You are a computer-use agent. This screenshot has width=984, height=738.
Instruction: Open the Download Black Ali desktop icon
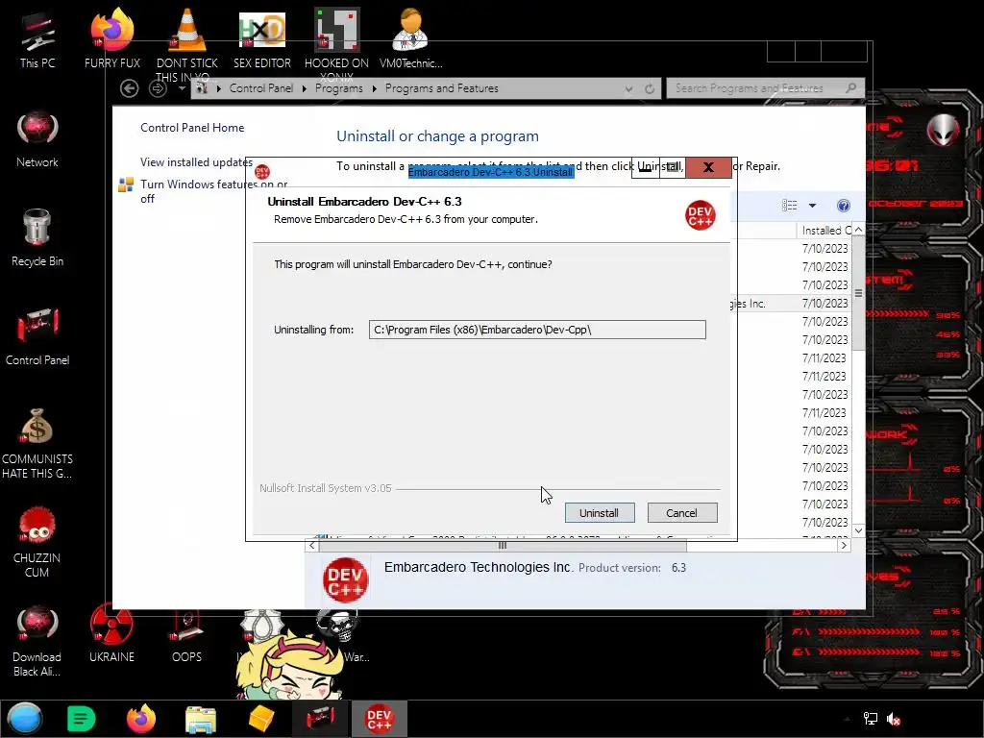pos(37,640)
